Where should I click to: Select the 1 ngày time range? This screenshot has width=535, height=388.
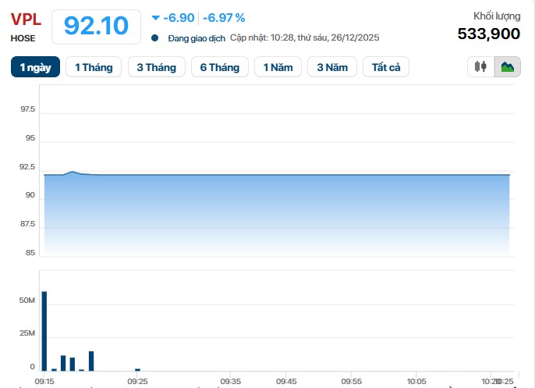click(36, 68)
